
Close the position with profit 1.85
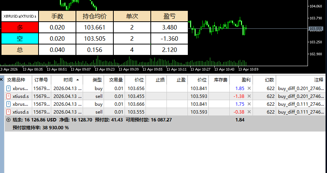(249, 89)
